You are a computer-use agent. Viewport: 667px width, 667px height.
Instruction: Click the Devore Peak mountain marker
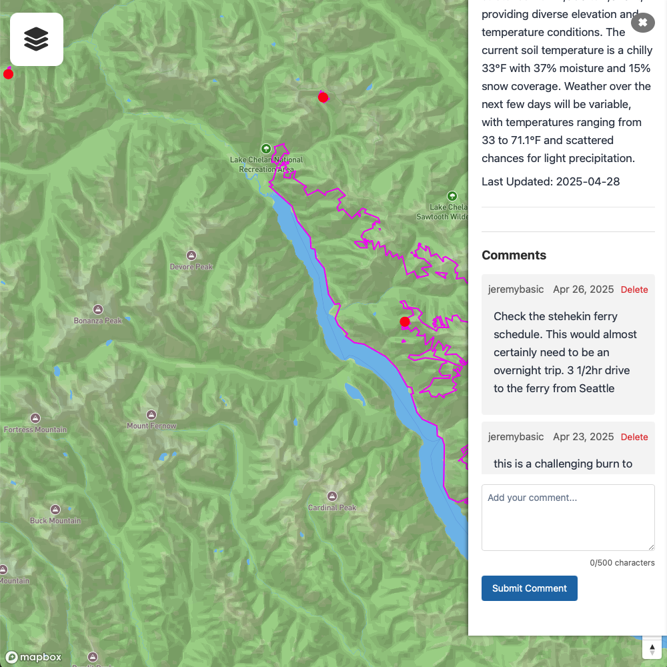(191, 255)
